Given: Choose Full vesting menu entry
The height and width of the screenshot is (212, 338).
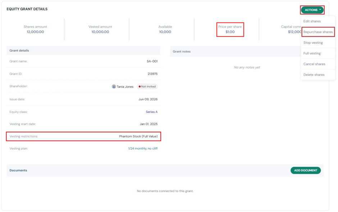Looking at the screenshot, I should click(x=312, y=53).
